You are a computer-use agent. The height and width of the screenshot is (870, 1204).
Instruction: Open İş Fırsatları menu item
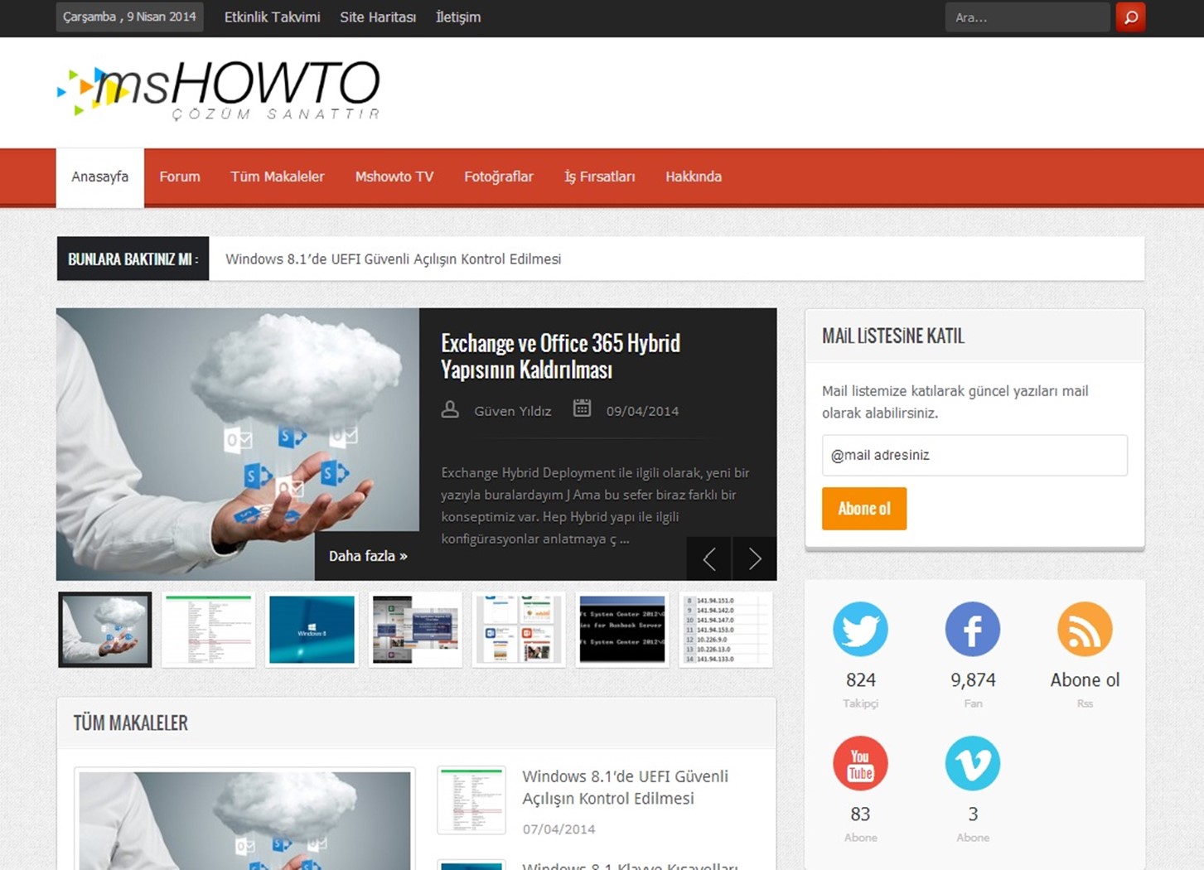tap(600, 176)
